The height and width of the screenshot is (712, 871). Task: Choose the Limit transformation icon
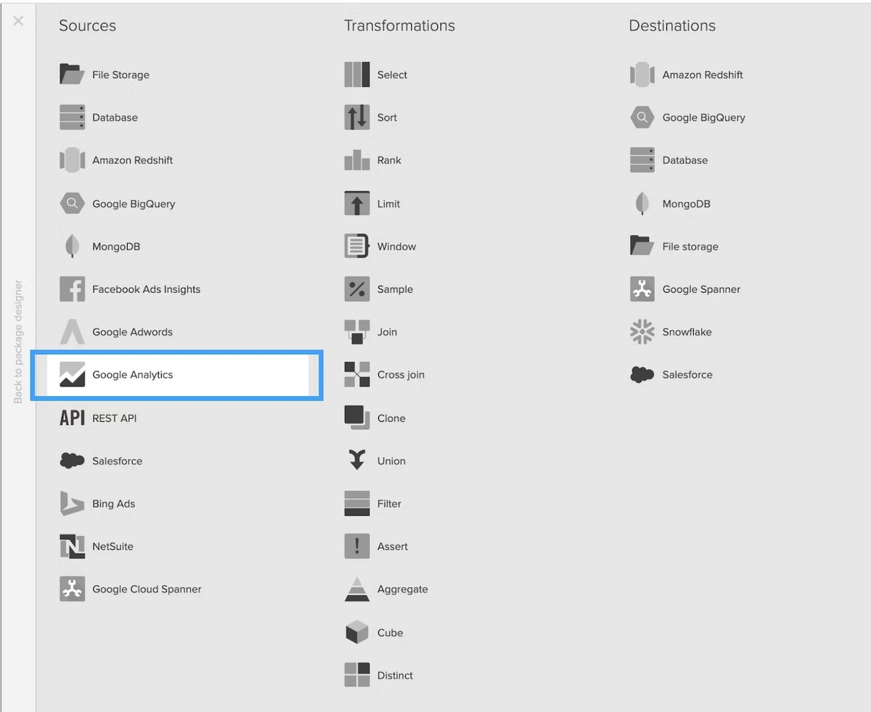point(357,204)
